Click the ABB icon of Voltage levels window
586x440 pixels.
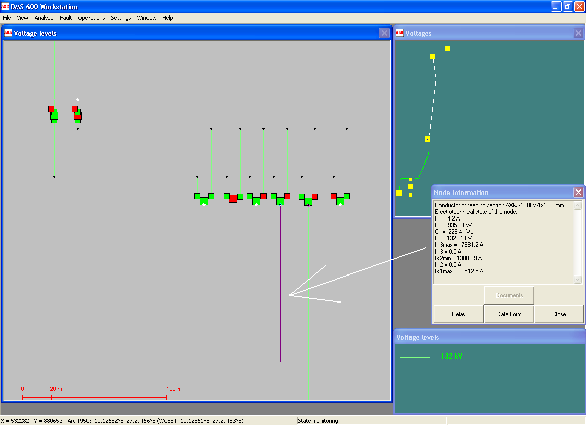tap(8, 33)
